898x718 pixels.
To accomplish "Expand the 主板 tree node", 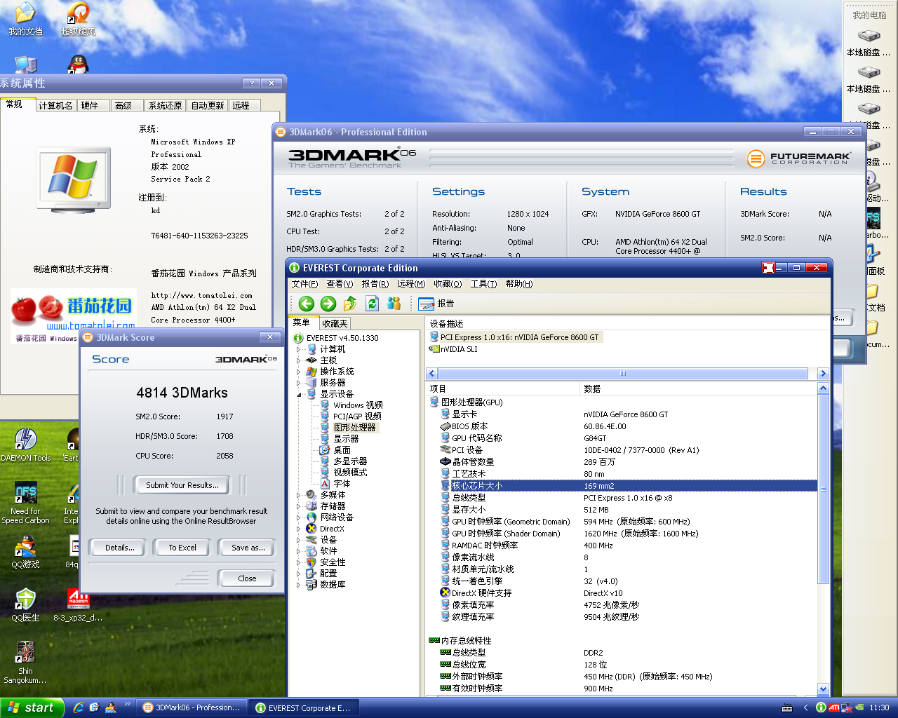I will click(x=298, y=360).
